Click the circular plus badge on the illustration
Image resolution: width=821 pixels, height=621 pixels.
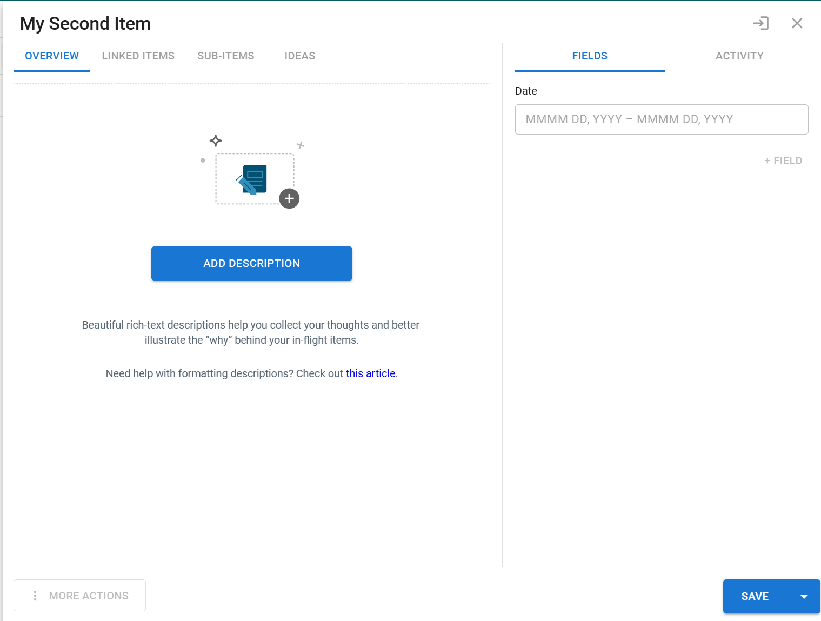coord(289,199)
